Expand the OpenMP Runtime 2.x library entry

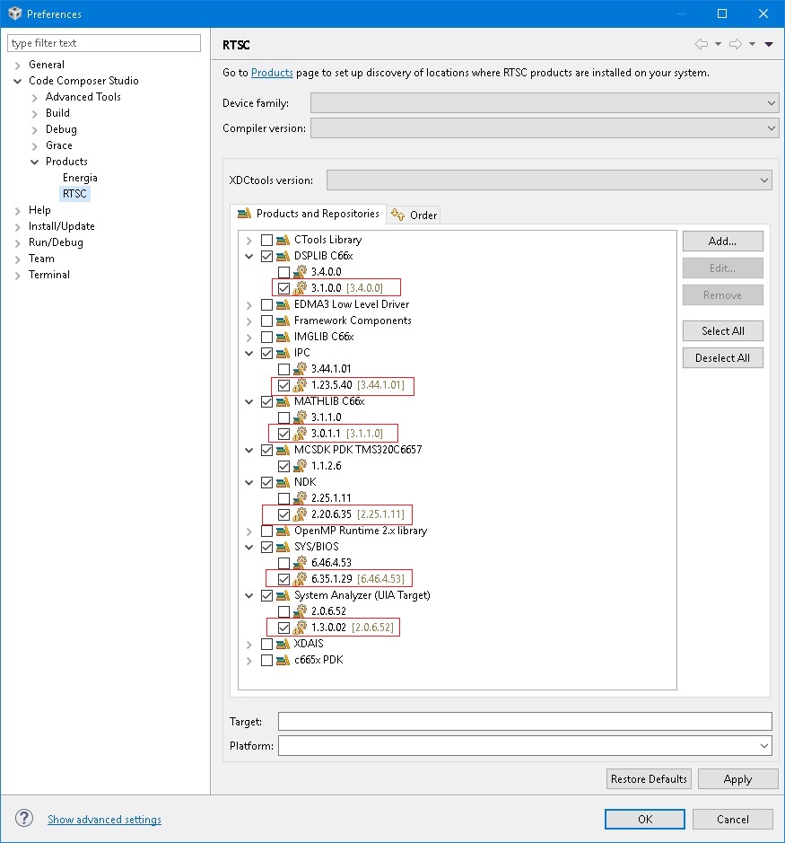click(x=249, y=531)
